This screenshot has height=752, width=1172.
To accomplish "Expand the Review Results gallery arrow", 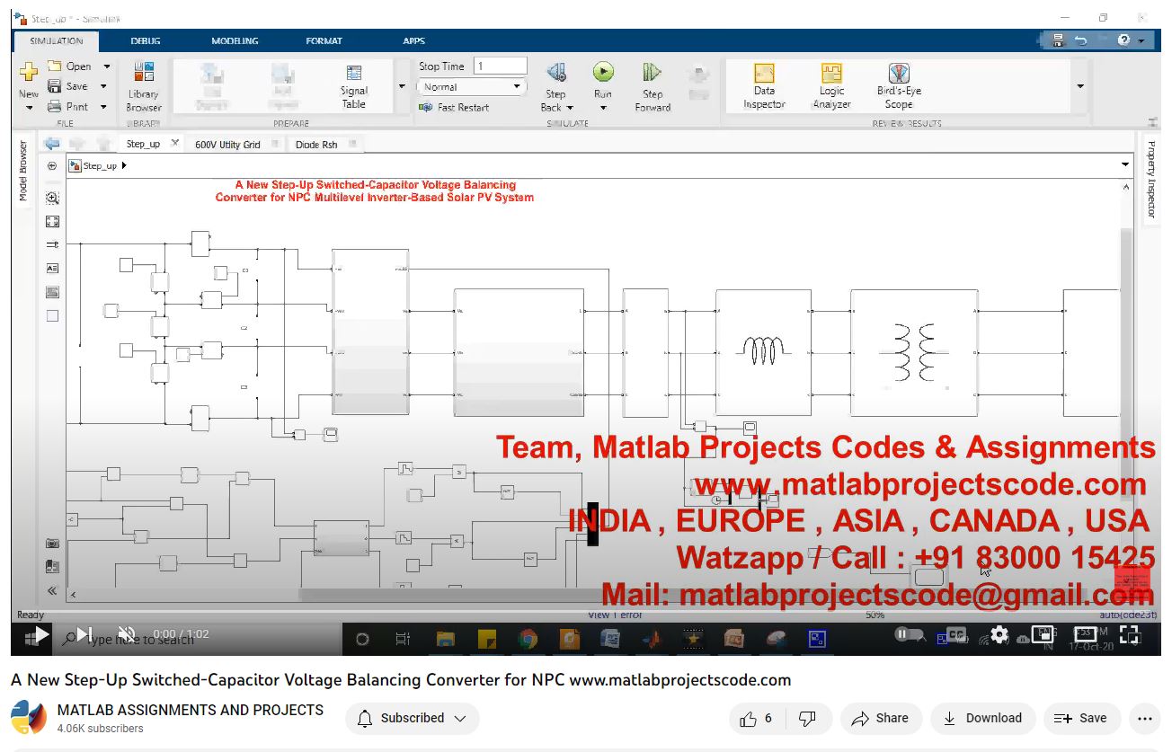I will click(x=1080, y=86).
